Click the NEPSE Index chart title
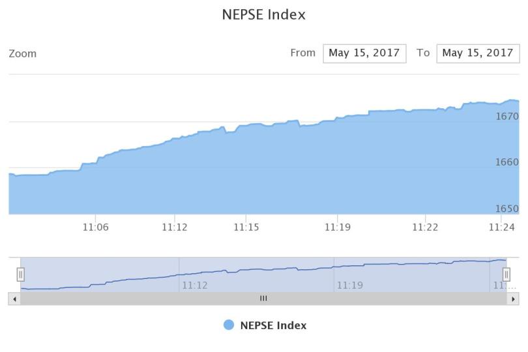The width and height of the screenshot is (528, 352). [x=264, y=14]
